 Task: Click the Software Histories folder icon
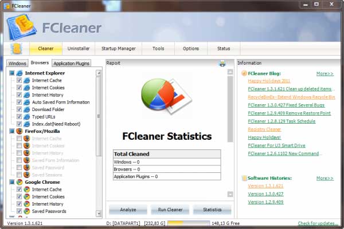pyautogui.click(x=244, y=178)
